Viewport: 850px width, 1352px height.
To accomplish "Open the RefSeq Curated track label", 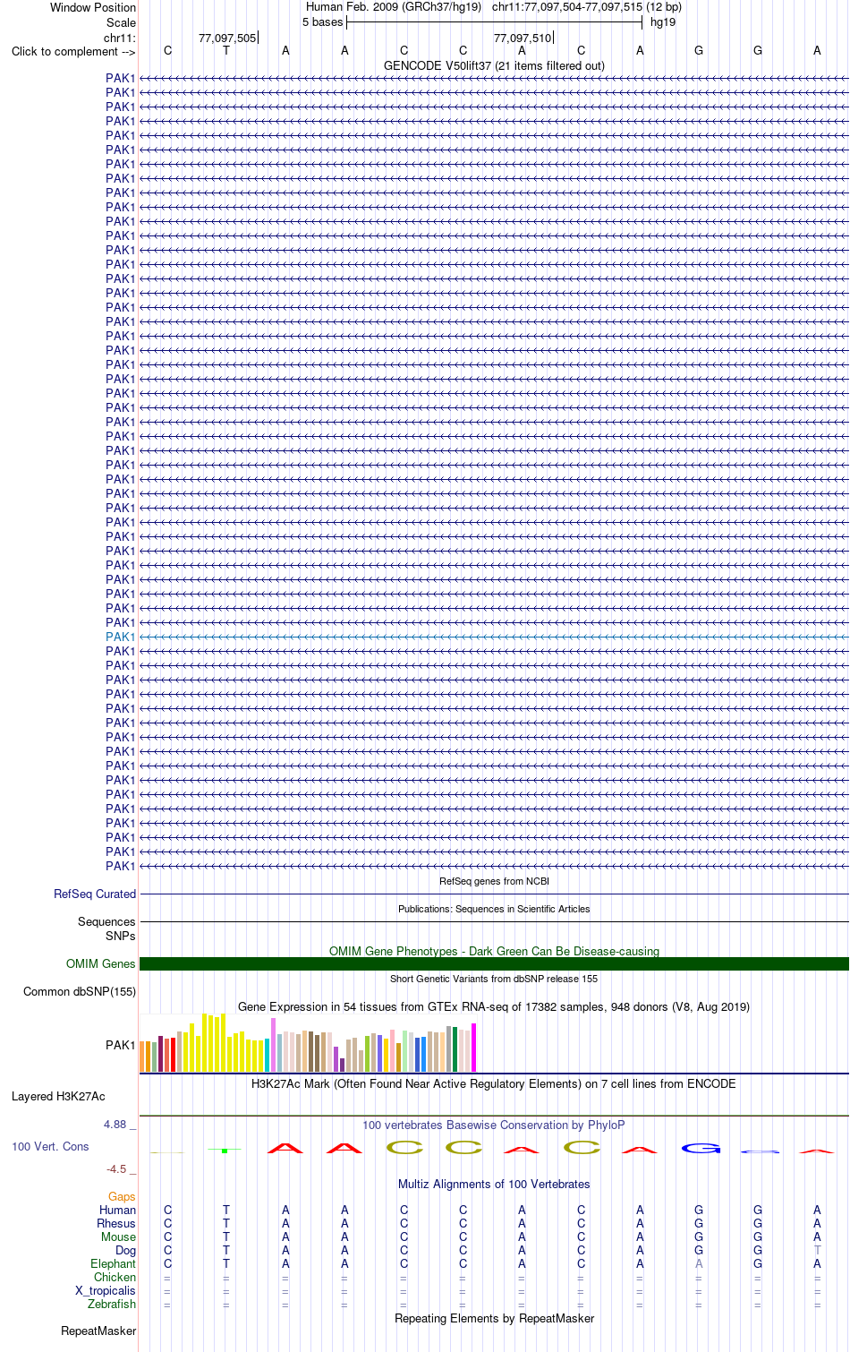I will (x=95, y=894).
